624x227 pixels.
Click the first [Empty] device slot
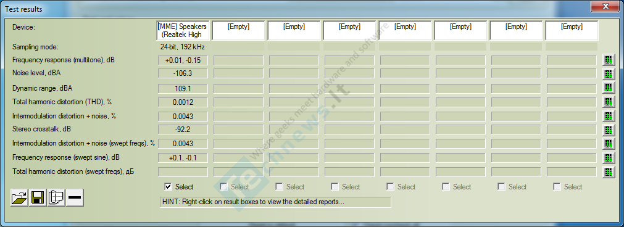click(x=238, y=31)
